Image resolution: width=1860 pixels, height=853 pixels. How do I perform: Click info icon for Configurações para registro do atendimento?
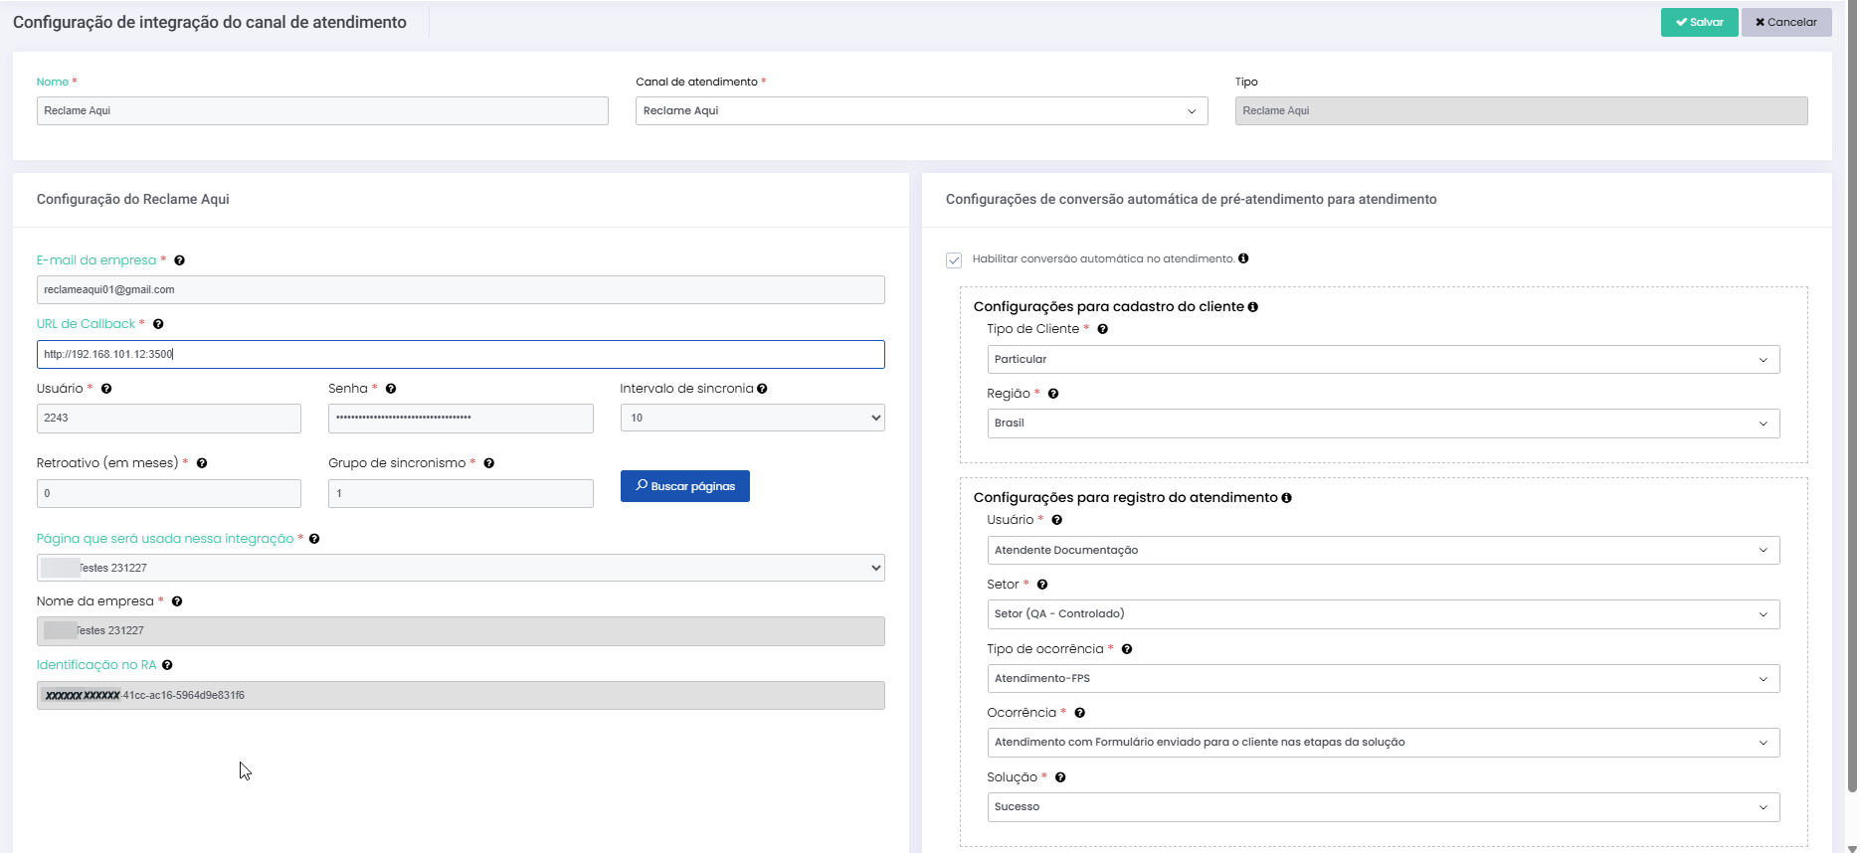tap(1287, 498)
